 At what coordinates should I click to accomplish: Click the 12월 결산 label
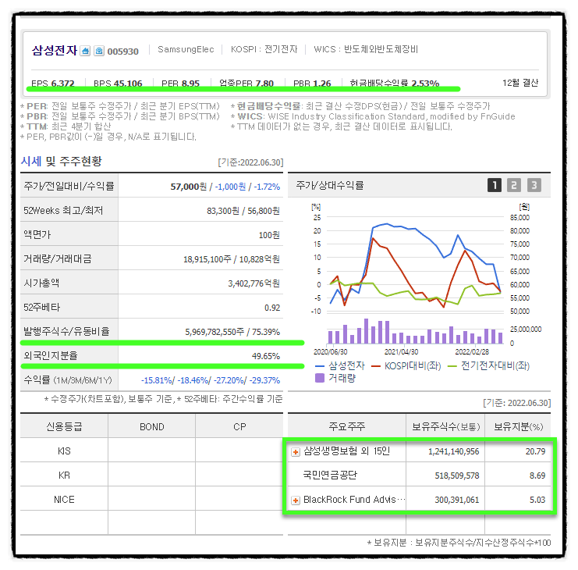pyautogui.click(x=520, y=83)
